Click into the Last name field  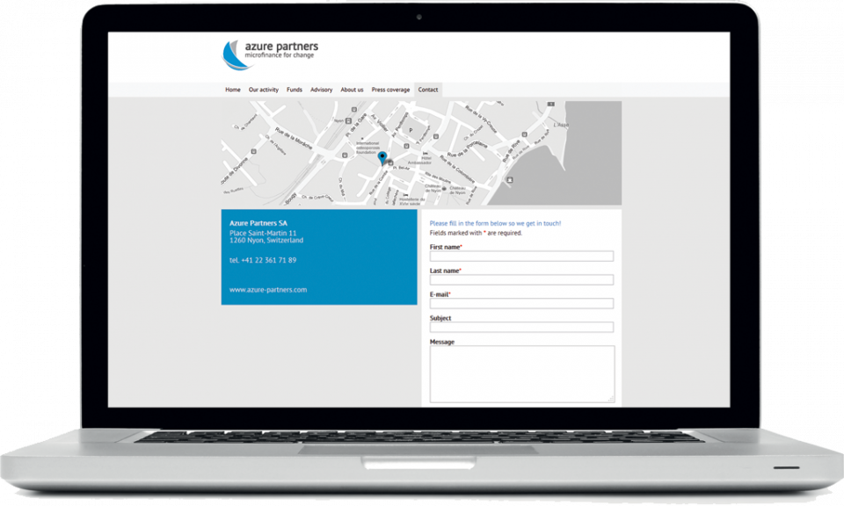click(521, 280)
